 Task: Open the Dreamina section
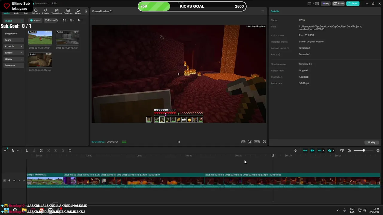pos(13,65)
